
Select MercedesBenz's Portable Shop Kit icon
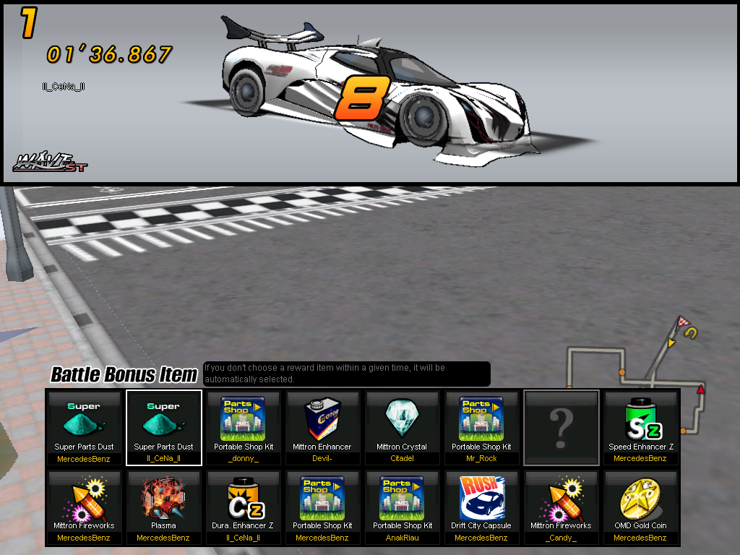click(x=322, y=498)
